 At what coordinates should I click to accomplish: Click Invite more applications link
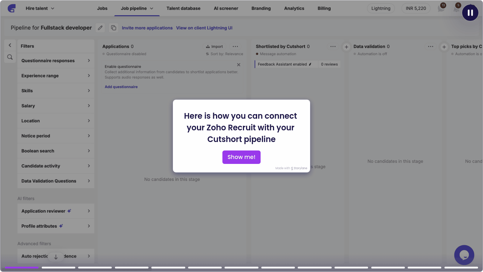coord(147,28)
